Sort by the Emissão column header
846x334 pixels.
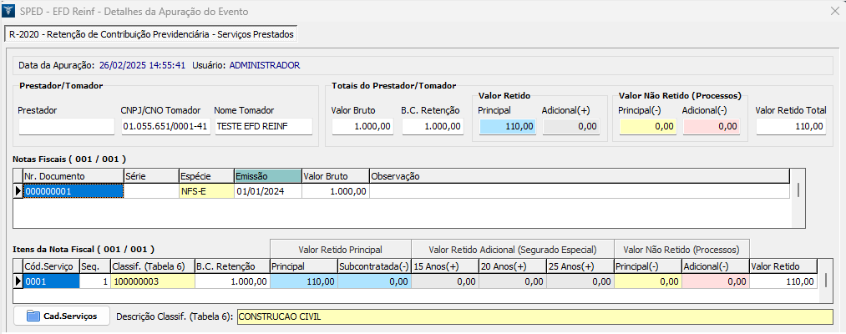267,176
